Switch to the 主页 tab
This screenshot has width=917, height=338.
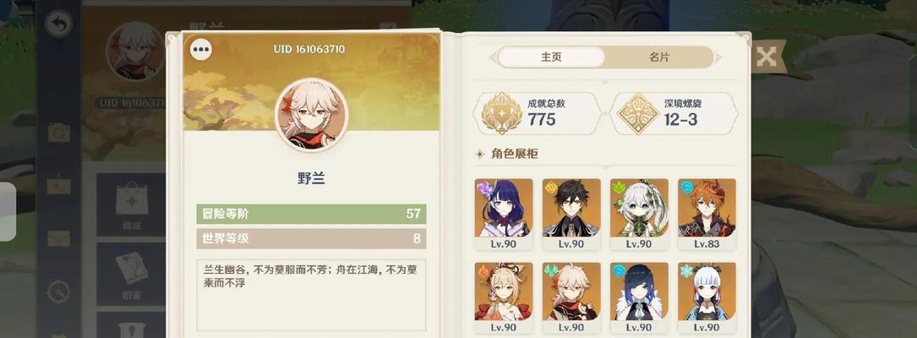[x=551, y=57]
